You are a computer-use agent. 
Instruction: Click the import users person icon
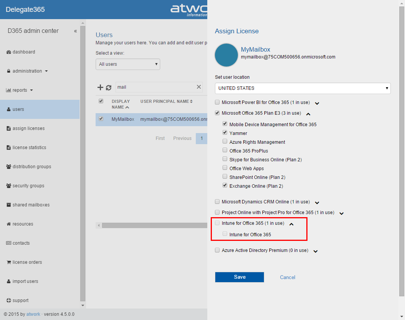(8, 281)
